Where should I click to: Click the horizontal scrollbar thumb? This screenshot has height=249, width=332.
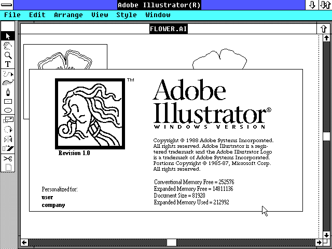click(x=171, y=242)
